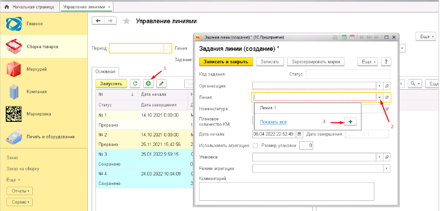Choose Линия 1 from the dropdown list
The image size is (440, 211).
point(307,108)
